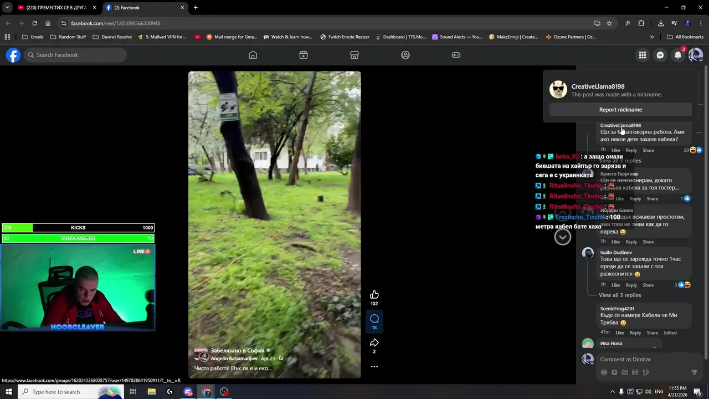Open File Explorer from the taskbar
Screen dimensions: 709x399
[x=151, y=392]
